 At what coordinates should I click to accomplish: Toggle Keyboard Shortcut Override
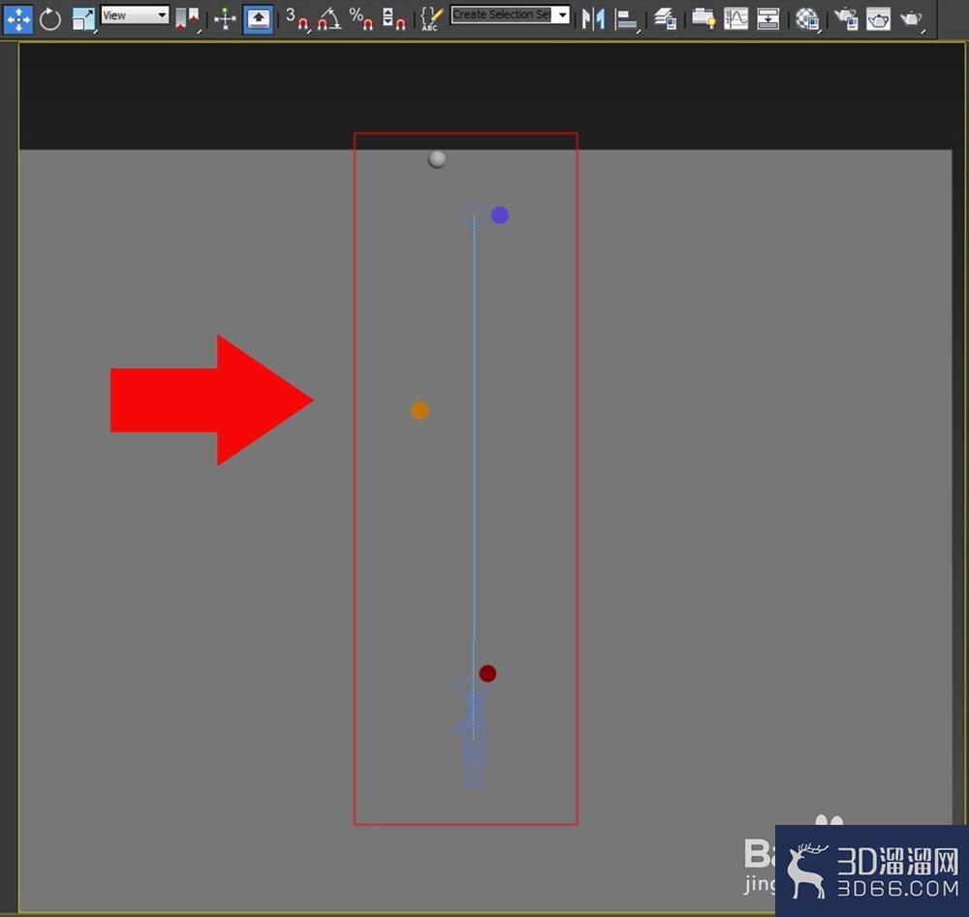point(259,19)
